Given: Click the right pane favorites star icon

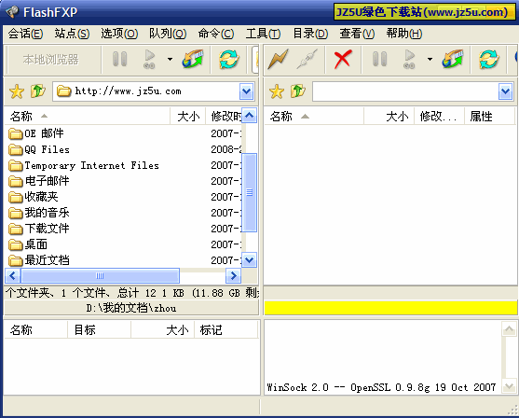Looking at the screenshot, I should (x=277, y=91).
